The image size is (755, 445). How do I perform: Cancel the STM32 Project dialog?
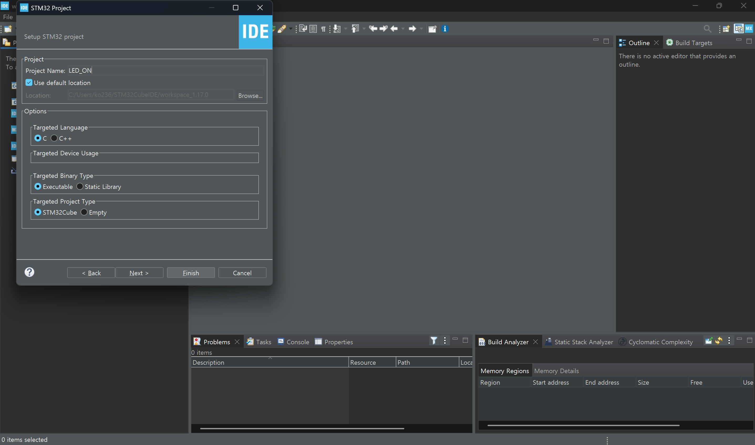[x=242, y=273]
